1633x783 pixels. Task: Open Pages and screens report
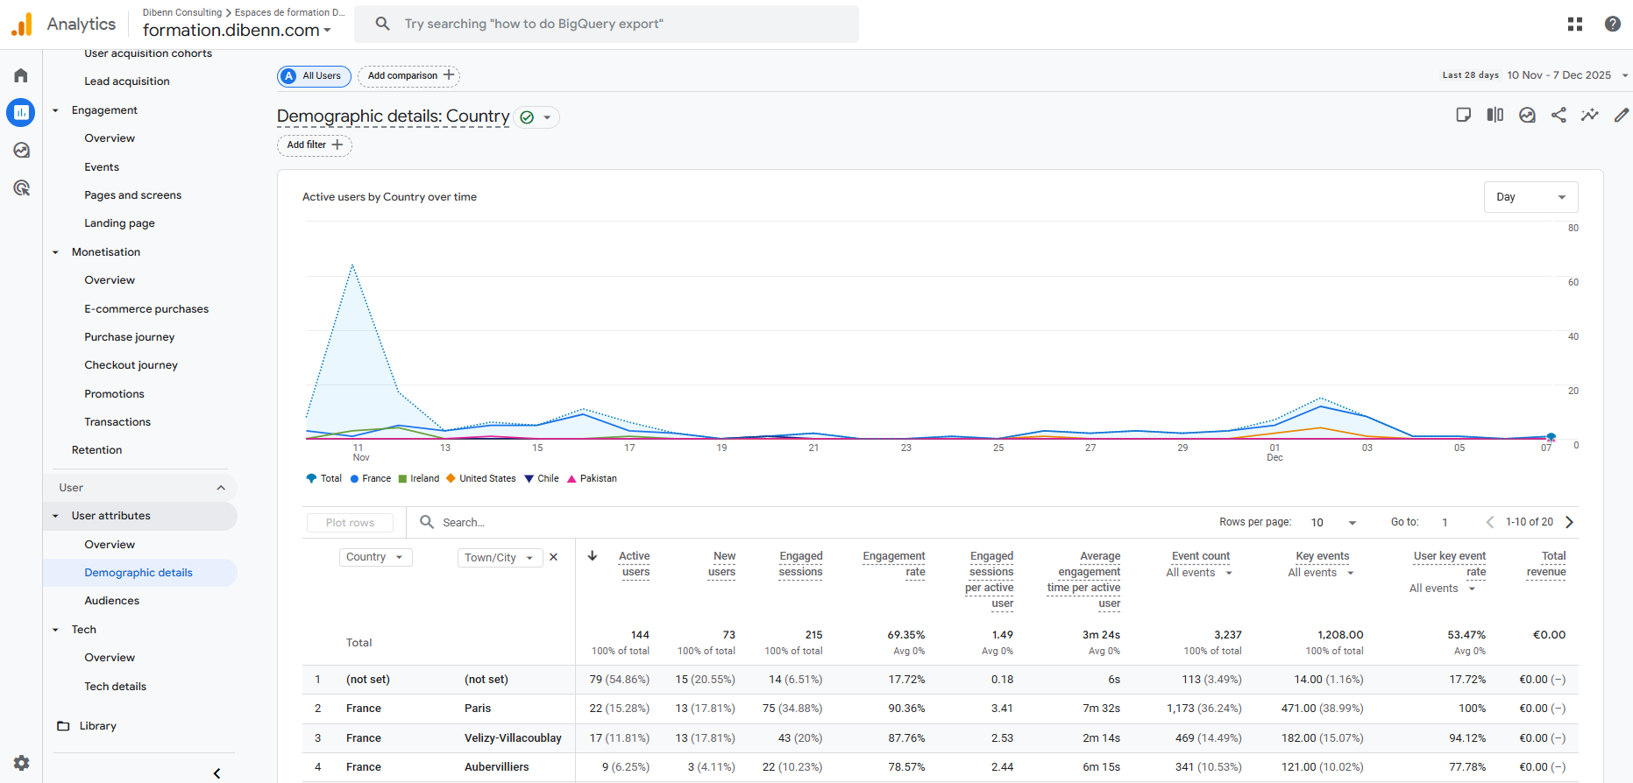click(132, 195)
